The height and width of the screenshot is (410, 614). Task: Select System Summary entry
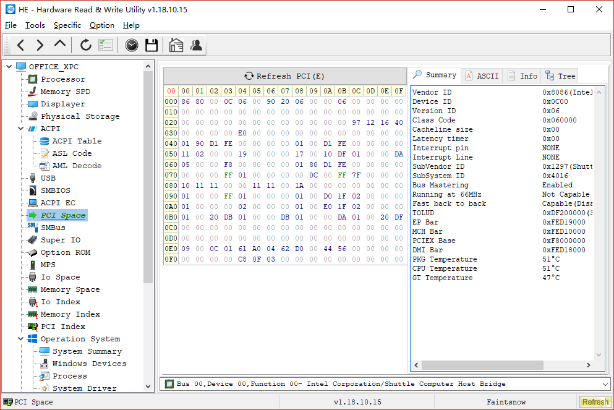(87, 352)
